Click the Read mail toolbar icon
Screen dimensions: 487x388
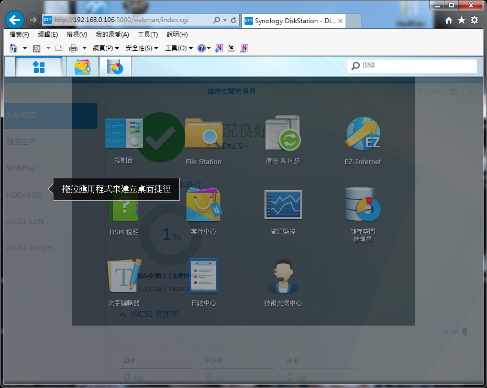(x=59, y=48)
